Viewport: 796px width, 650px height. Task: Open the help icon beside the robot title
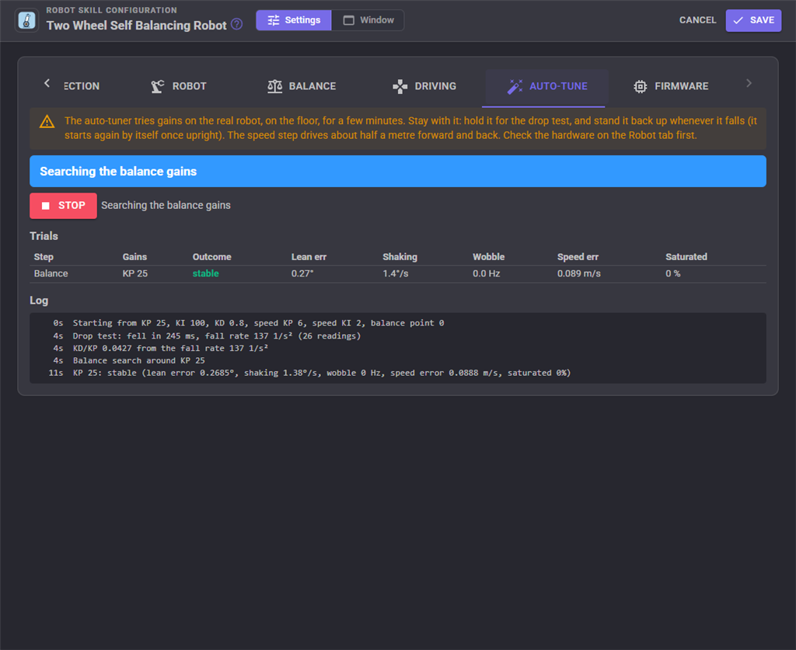coord(236,24)
